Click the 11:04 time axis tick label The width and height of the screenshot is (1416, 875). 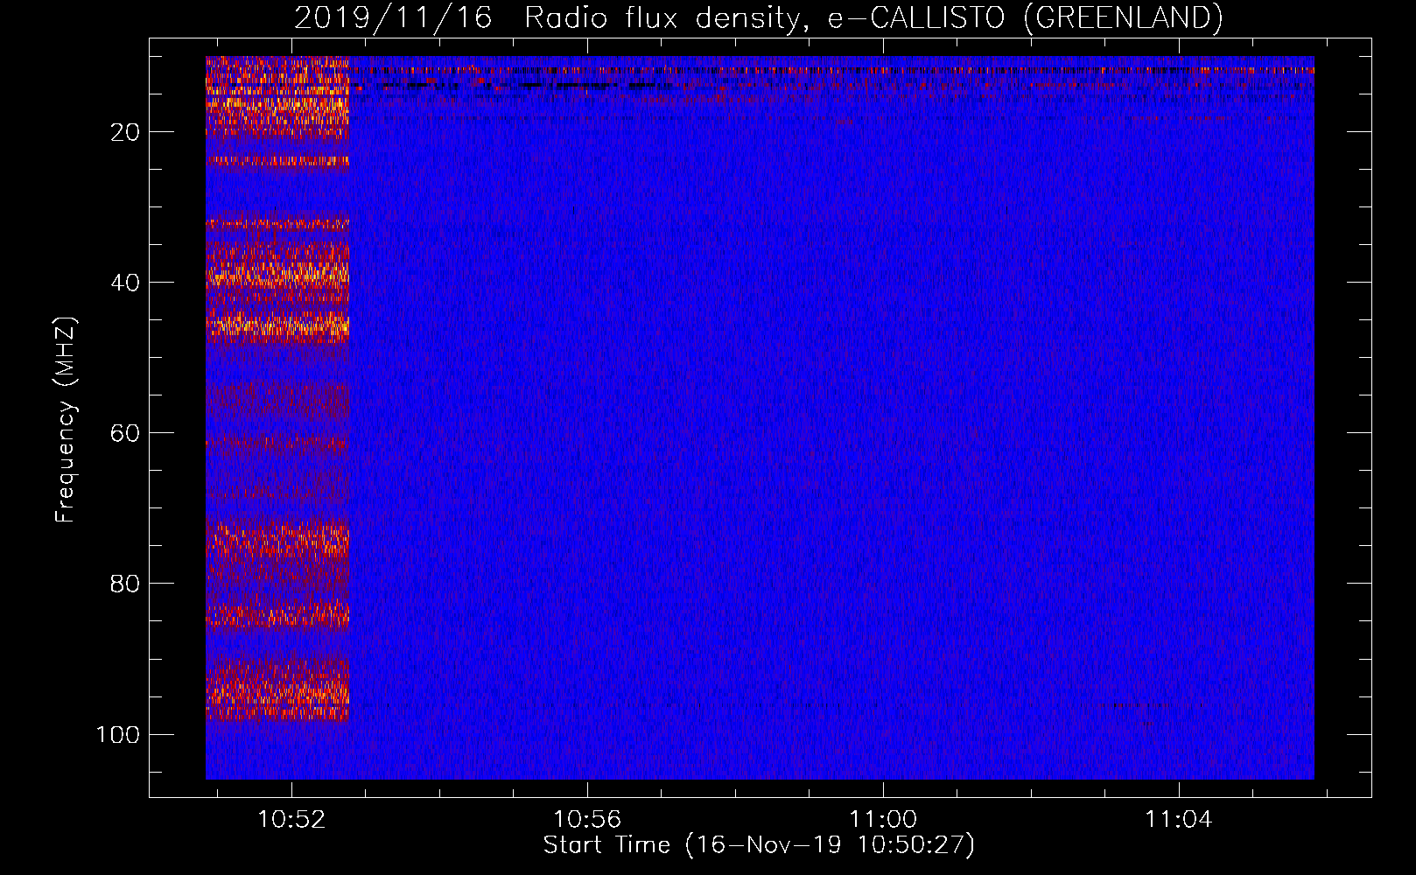(1179, 819)
